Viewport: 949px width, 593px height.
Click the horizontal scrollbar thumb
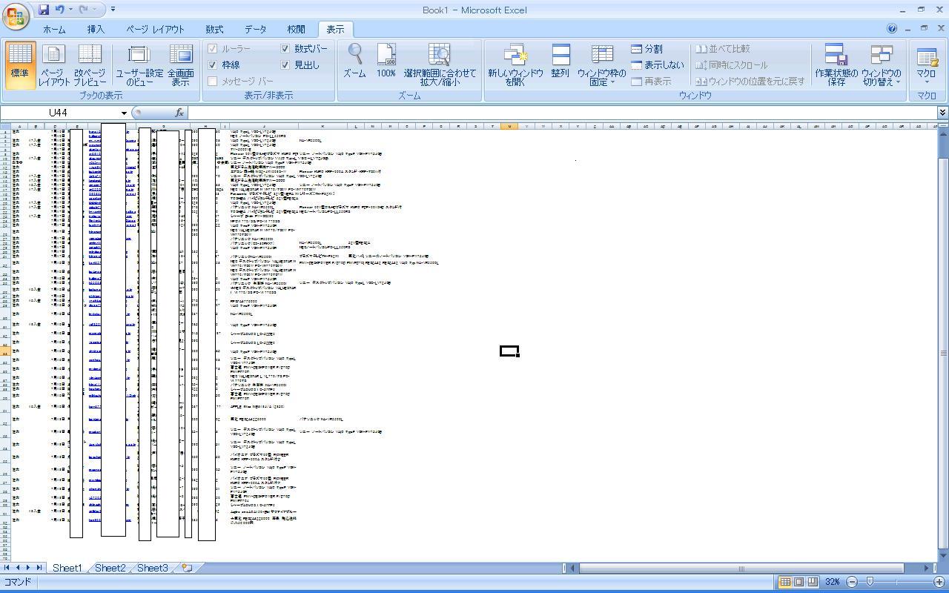click(741, 568)
